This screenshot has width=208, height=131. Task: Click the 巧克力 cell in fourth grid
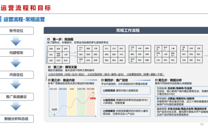(132, 48)
